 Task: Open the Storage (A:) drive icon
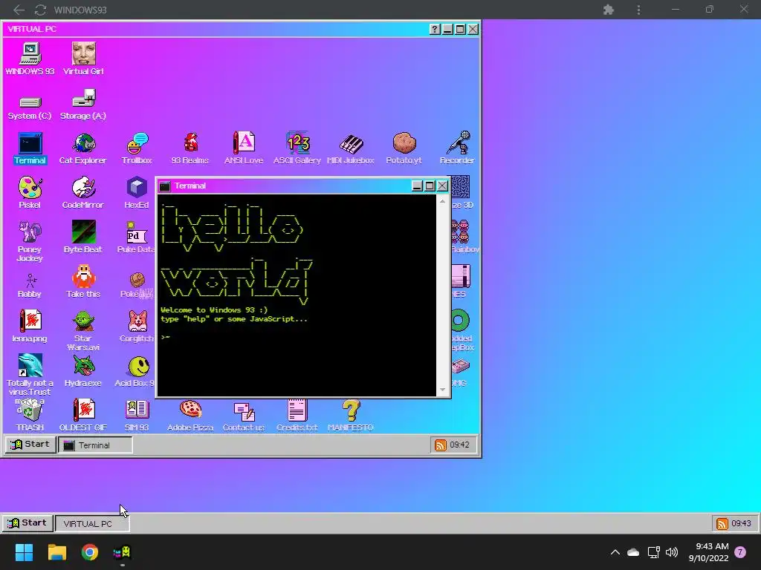point(83,105)
